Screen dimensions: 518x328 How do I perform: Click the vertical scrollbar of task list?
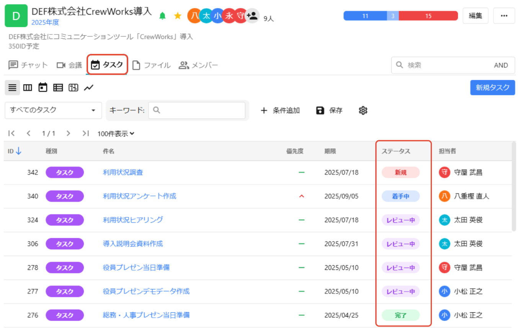tap(513, 187)
